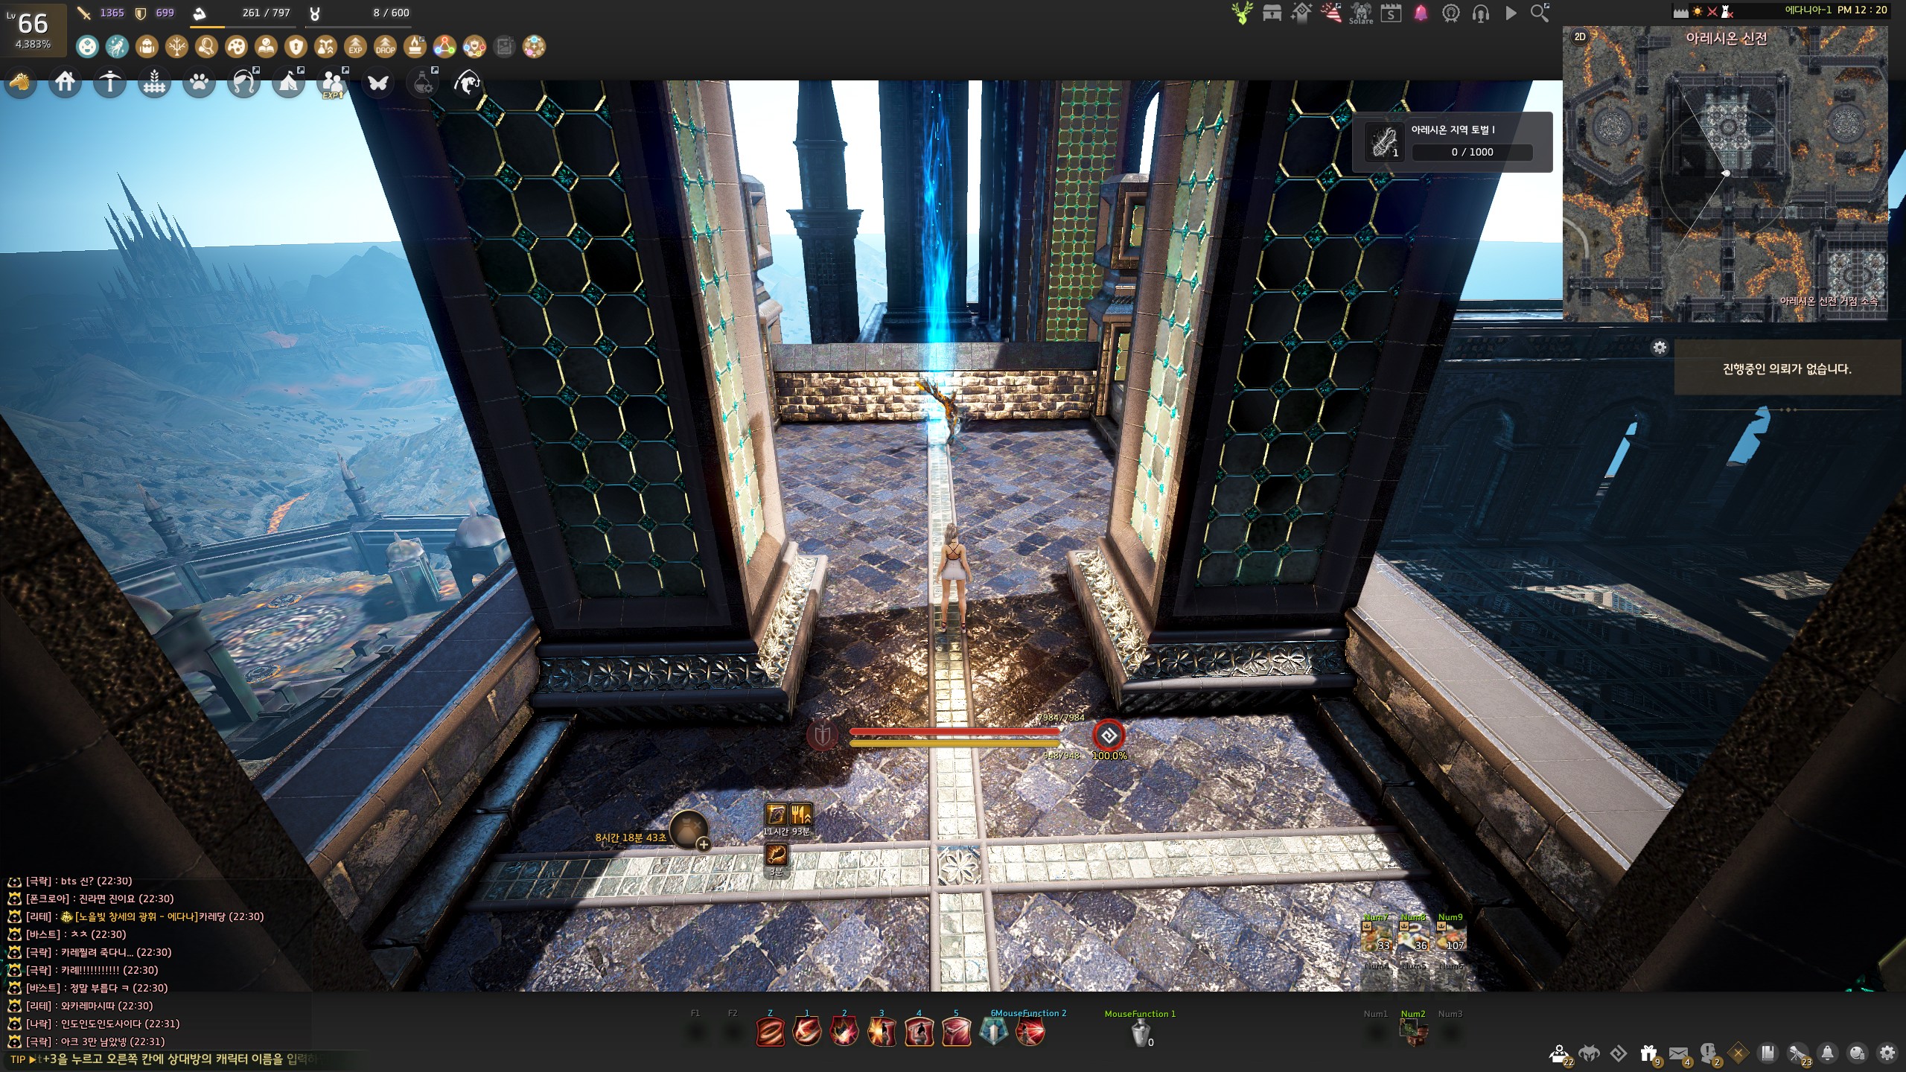The height and width of the screenshot is (1072, 1906).
Task: Click the item link '[노을빛 창세의 광휘 - 에다니아]카레당'
Action: 150,916
